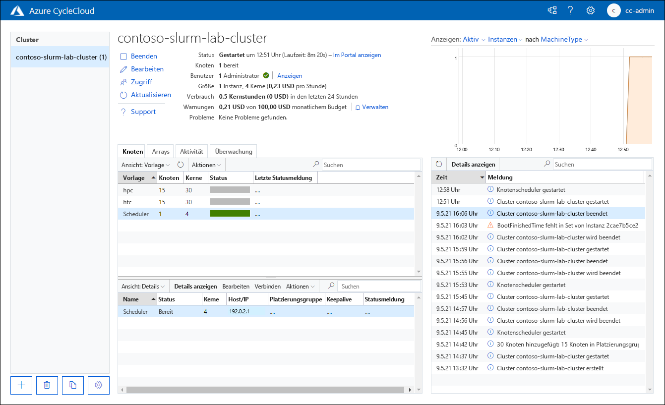
Task: Switch to the Überwachung tab
Action: click(233, 151)
